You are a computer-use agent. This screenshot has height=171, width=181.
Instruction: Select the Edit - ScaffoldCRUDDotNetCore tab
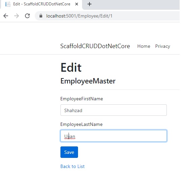coord(42,4)
